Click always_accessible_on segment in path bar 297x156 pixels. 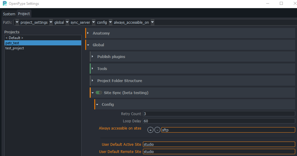coord(131,23)
